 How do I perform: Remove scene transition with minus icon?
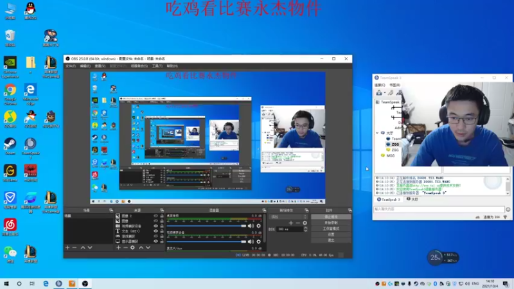(x=297, y=223)
